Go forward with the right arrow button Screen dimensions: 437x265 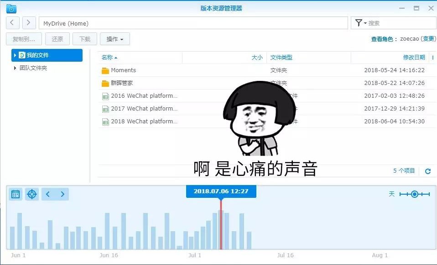point(29,23)
